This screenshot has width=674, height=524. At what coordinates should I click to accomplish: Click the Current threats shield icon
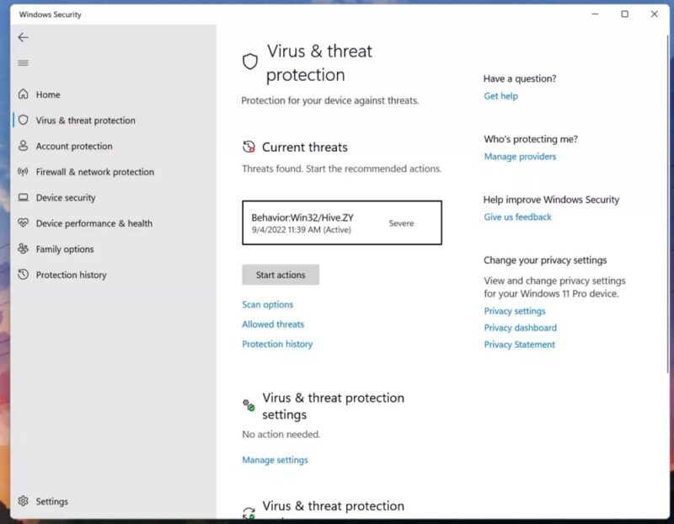coord(249,147)
